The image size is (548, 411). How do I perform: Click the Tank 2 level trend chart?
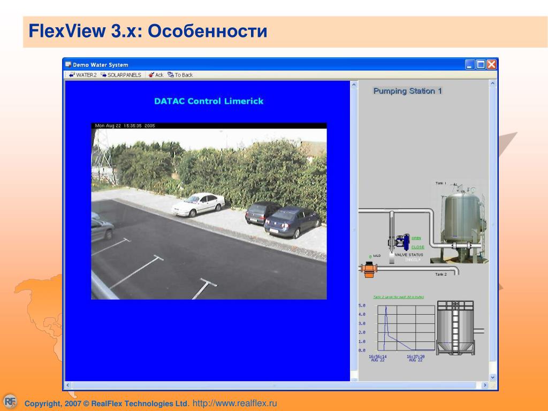click(x=406, y=328)
